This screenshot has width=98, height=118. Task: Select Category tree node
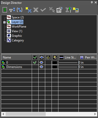click(18, 40)
